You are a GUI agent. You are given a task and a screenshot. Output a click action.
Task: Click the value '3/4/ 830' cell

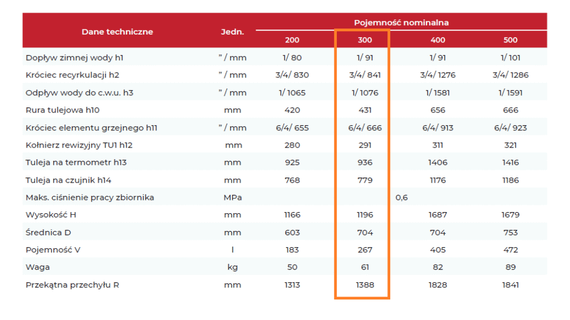292,75
